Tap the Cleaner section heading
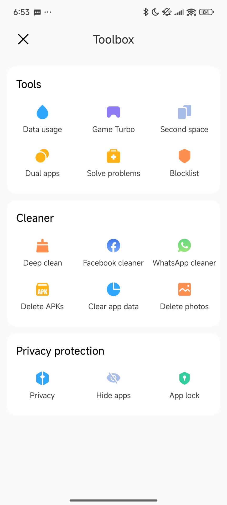 coord(35,218)
